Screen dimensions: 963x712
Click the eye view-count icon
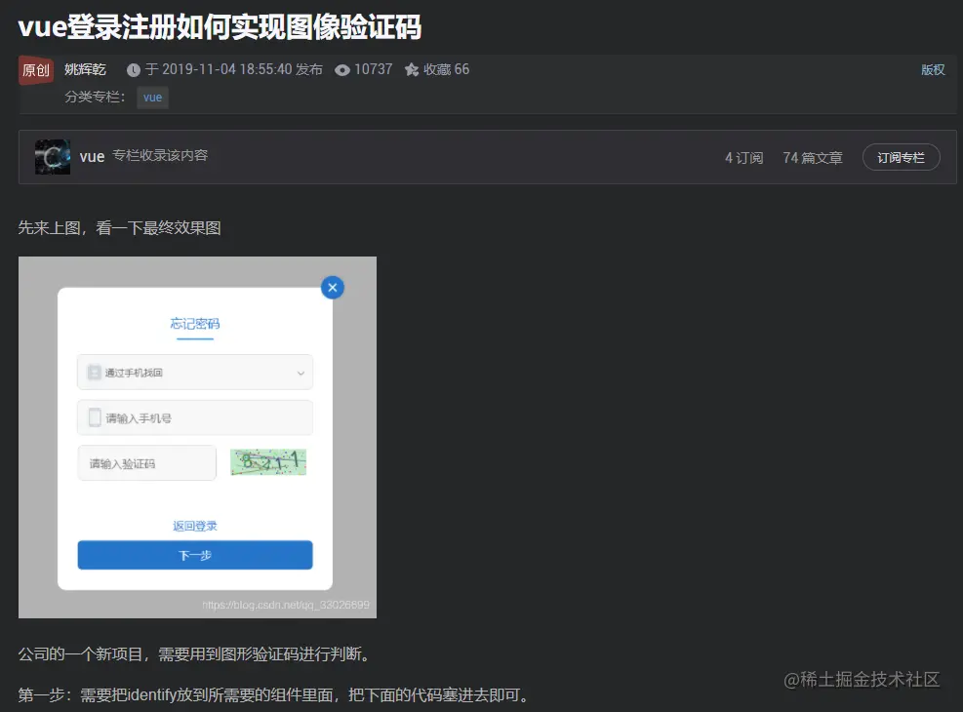(x=342, y=70)
